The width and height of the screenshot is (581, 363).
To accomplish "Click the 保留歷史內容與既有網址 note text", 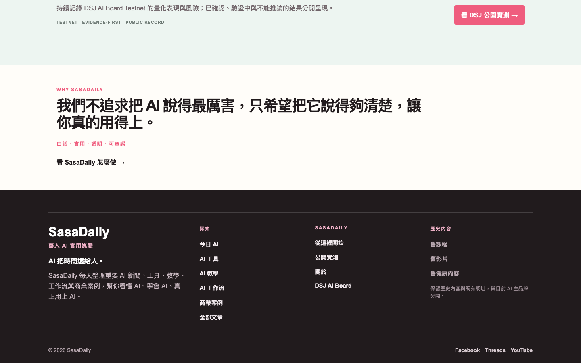I will coord(479,292).
